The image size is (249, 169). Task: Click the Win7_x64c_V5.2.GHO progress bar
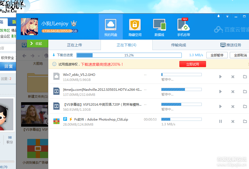click(181, 75)
